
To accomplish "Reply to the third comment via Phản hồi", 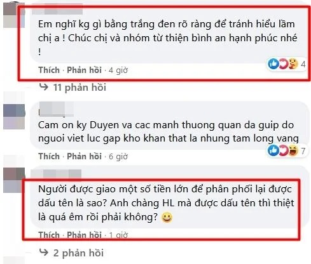I will coord(84,235).
